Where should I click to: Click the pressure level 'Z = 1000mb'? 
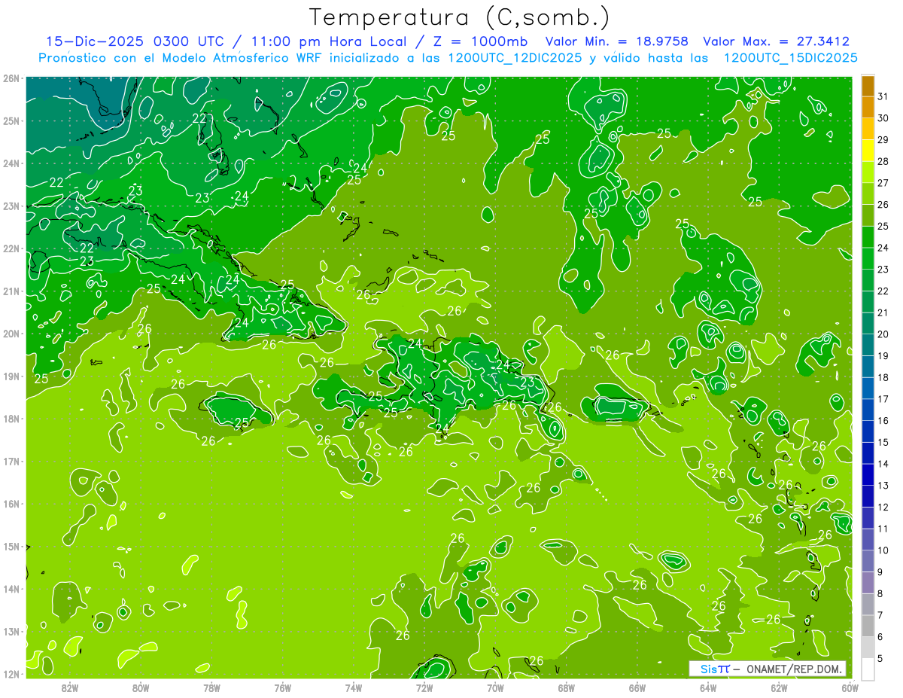tap(482, 41)
